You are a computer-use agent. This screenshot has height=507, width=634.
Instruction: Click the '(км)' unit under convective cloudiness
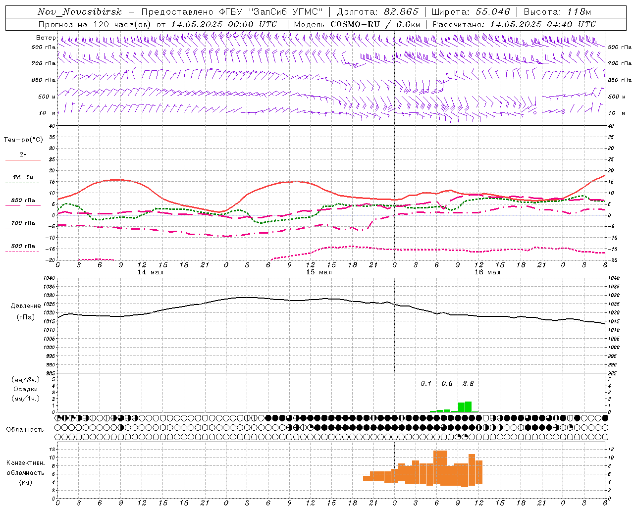pos(26,482)
